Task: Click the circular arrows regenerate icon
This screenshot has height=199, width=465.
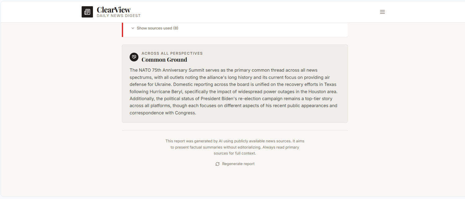Action: 217,164
